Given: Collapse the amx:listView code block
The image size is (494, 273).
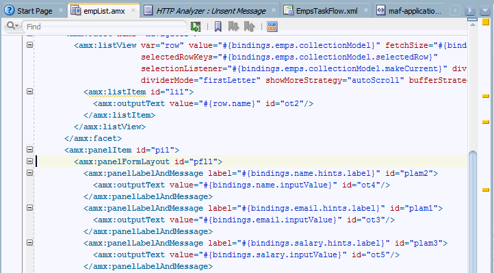Looking at the screenshot, I should [x=29, y=45].
